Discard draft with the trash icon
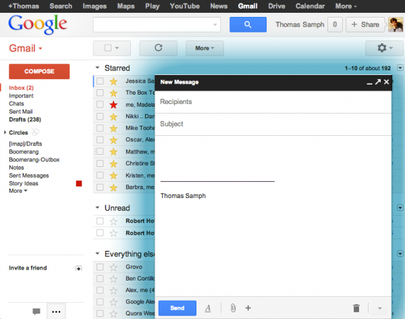This screenshot has height=319, width=405. tap(356, 308)
